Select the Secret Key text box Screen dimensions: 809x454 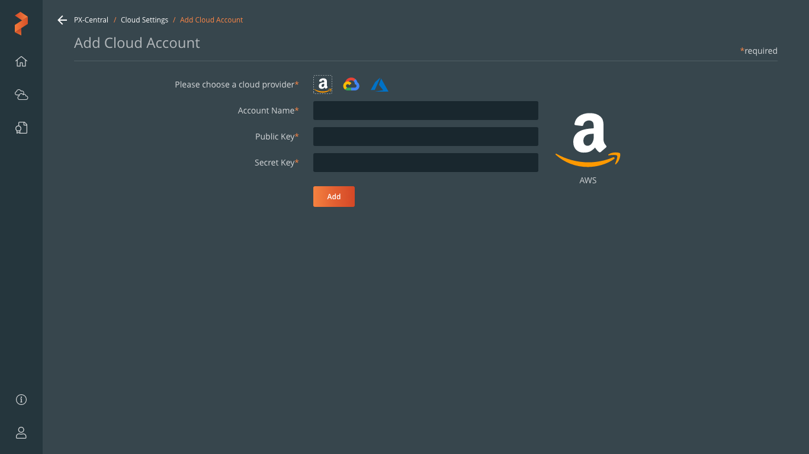[425, 163]
